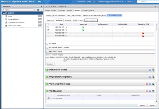Switch to the Monitor tab
The height and width of the screenshot is (109, 159).
click(70, 10)
